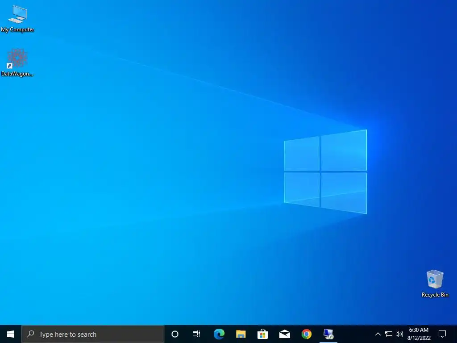Open the Windows Start menu
Viewport: 457px width, 343px height.
coord(11,334)
